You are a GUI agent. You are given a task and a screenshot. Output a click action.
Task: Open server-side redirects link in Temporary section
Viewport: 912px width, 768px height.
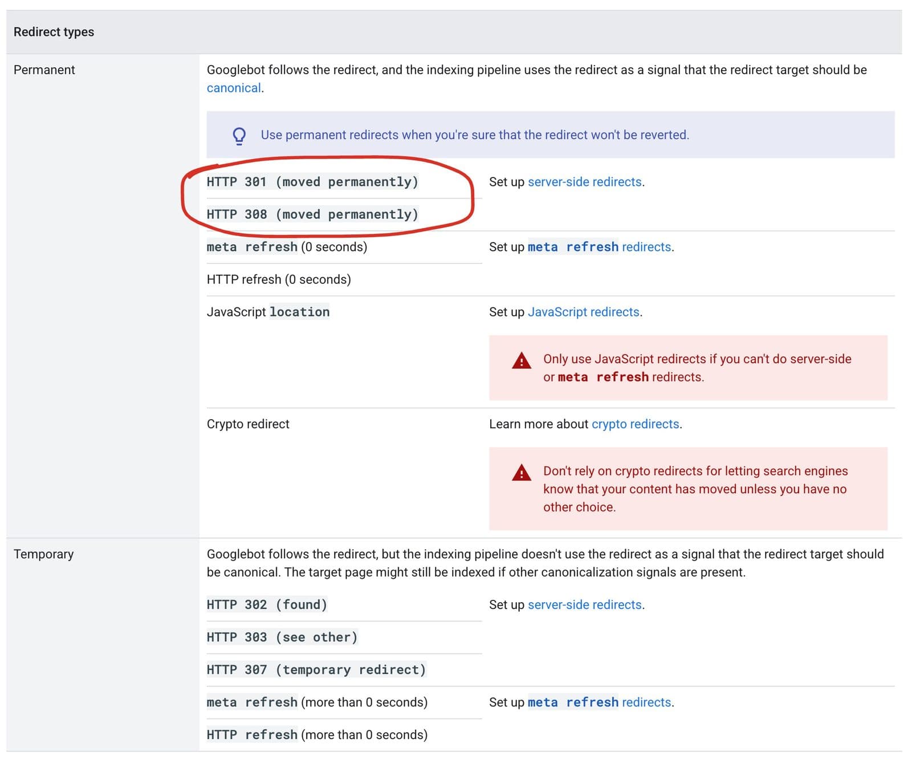coord(584,605)
